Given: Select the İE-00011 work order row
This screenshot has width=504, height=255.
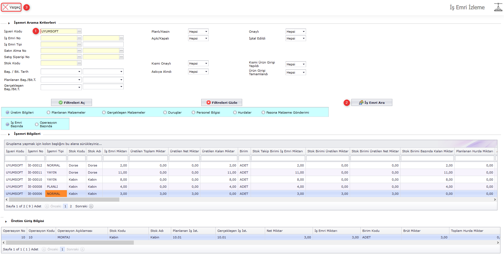Looking at the screenshot, I should pos(35,172).
